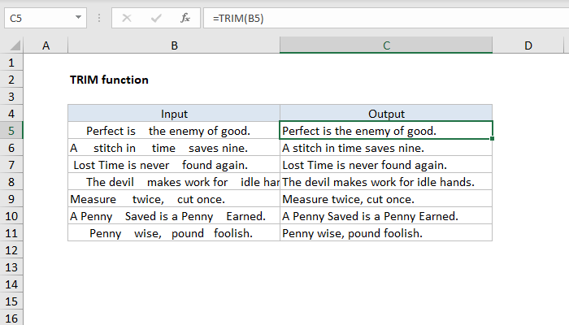Click input cell 'Perfect is the enemy of good.'
This screenshot has height=325, width=569.
click(x=174, y=131)
